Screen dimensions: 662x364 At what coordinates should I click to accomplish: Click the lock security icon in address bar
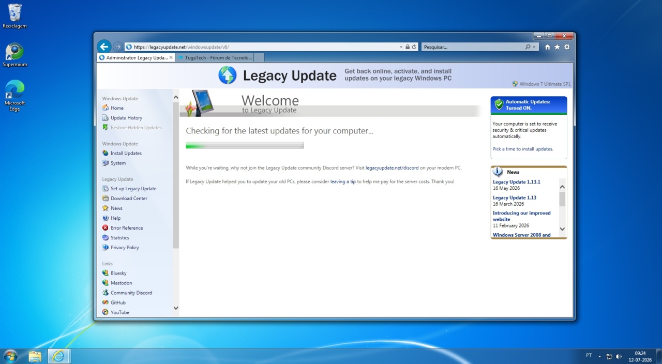(408, 47)
